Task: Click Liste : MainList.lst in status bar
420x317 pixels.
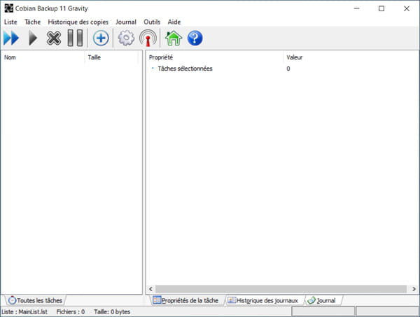Action: 24,311
